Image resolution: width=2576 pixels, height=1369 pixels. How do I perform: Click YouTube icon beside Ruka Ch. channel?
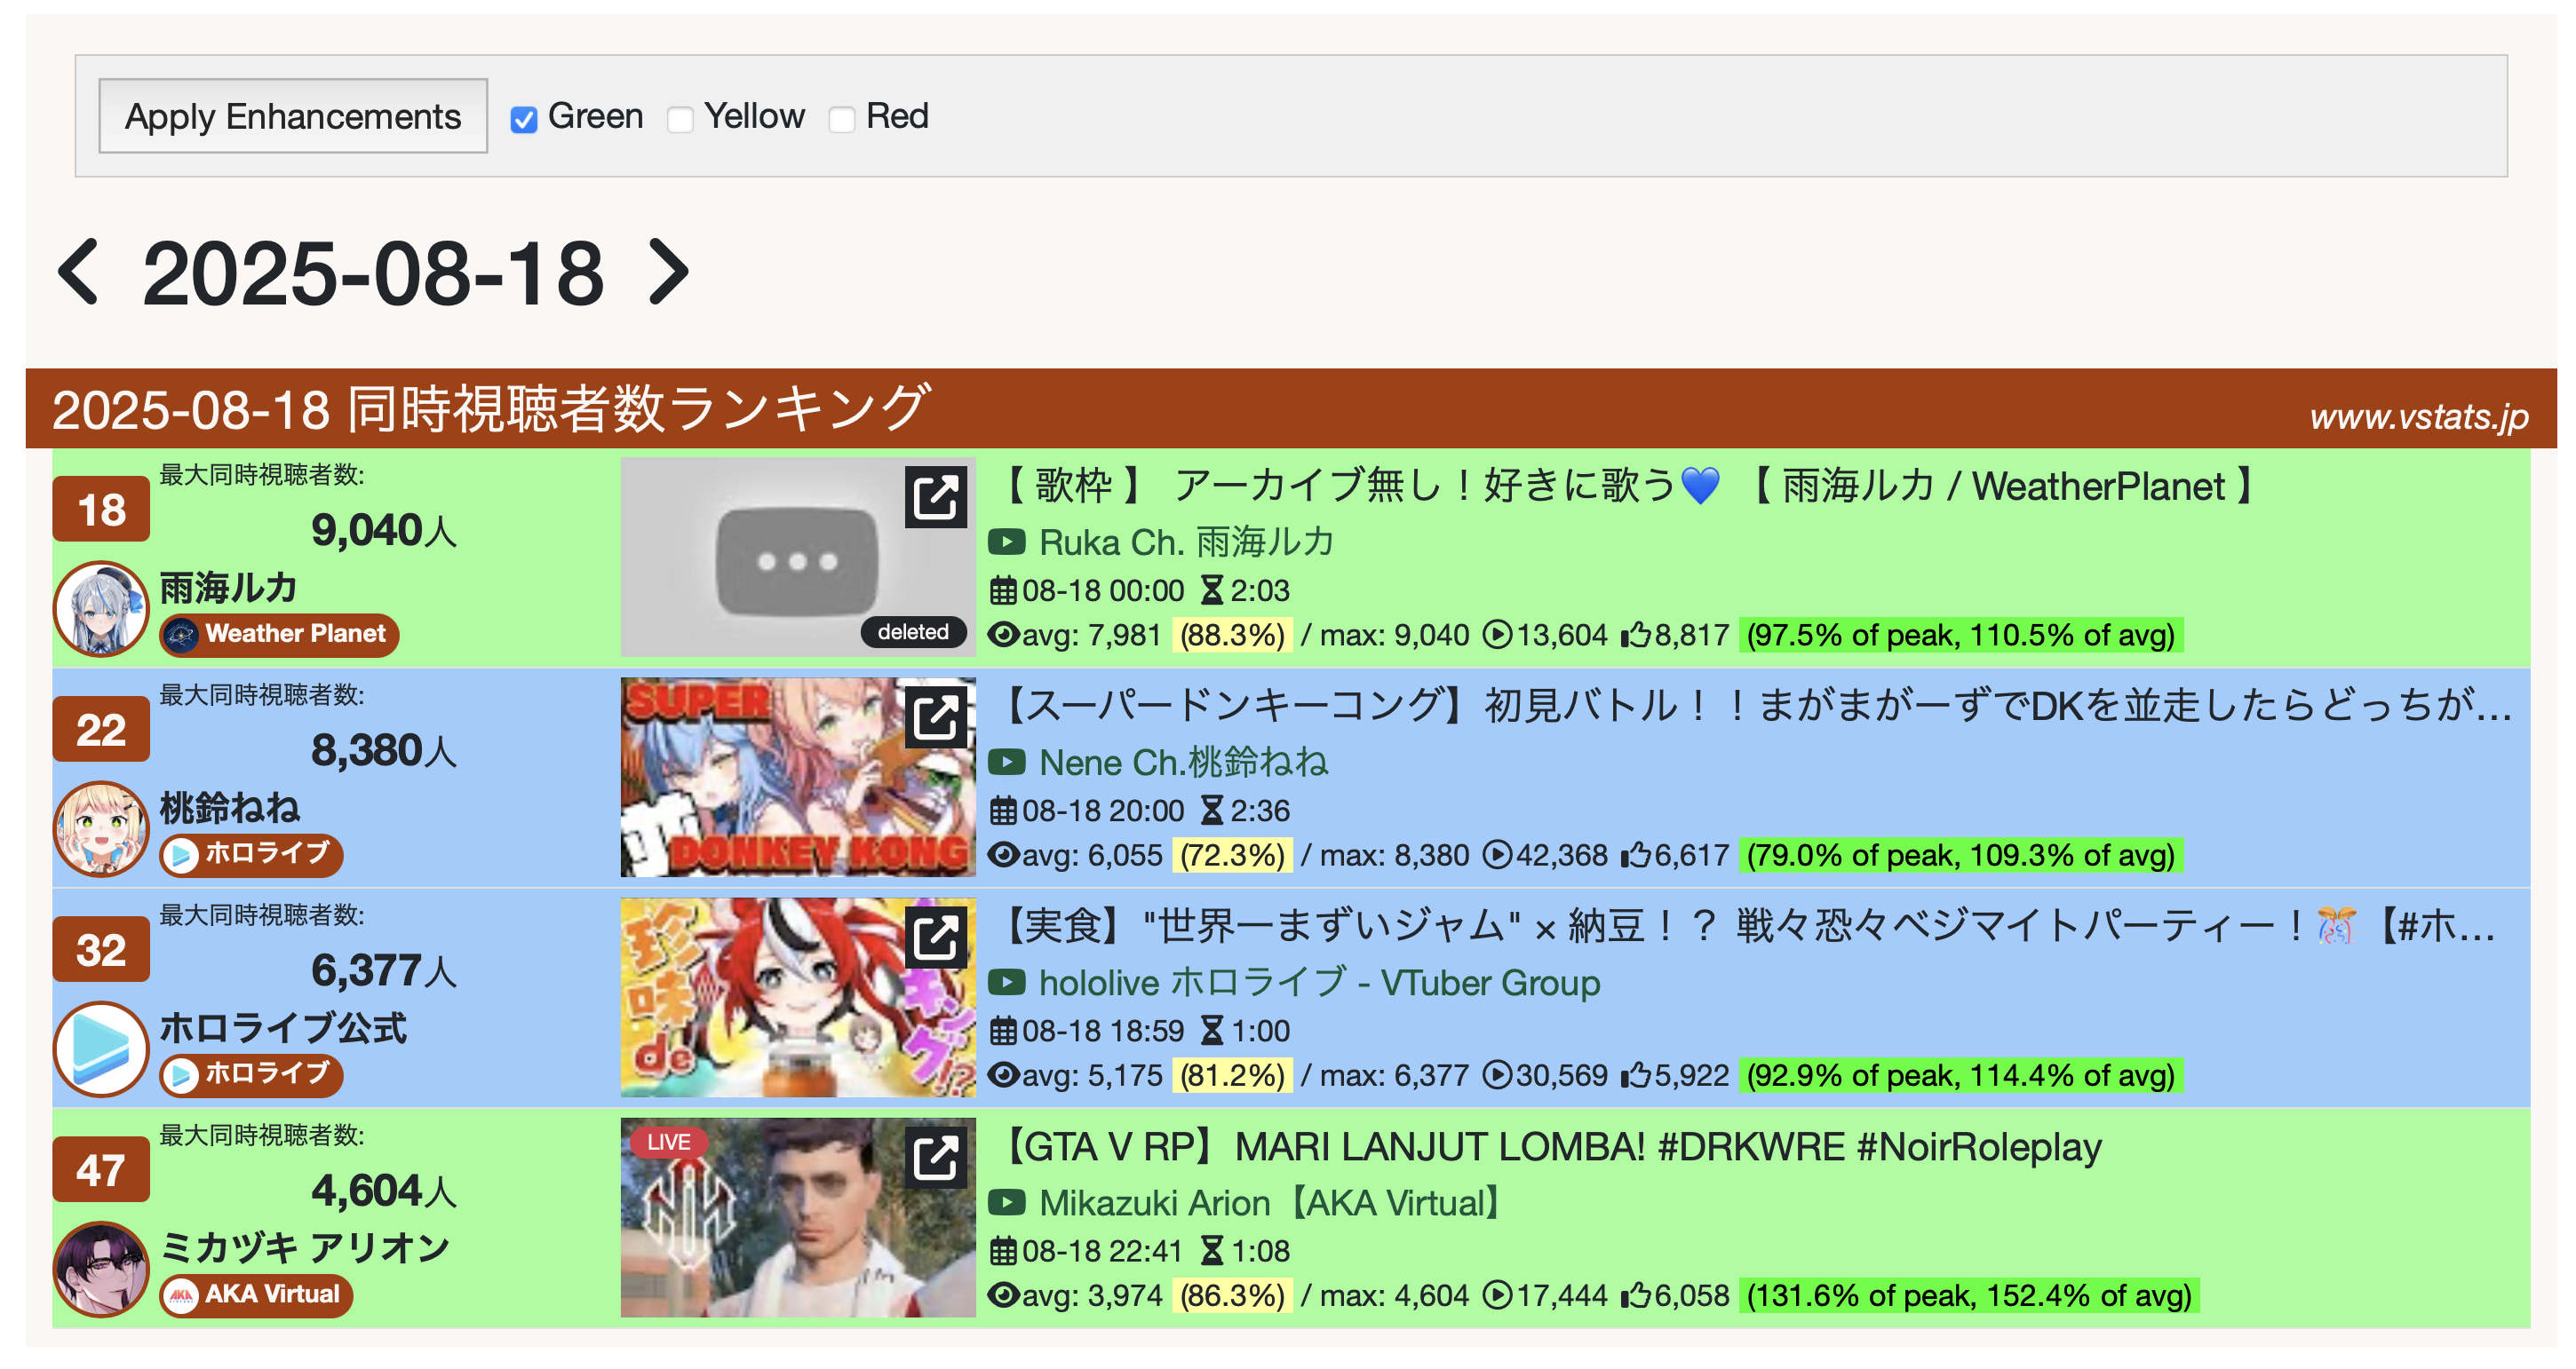coord(1006,542)
